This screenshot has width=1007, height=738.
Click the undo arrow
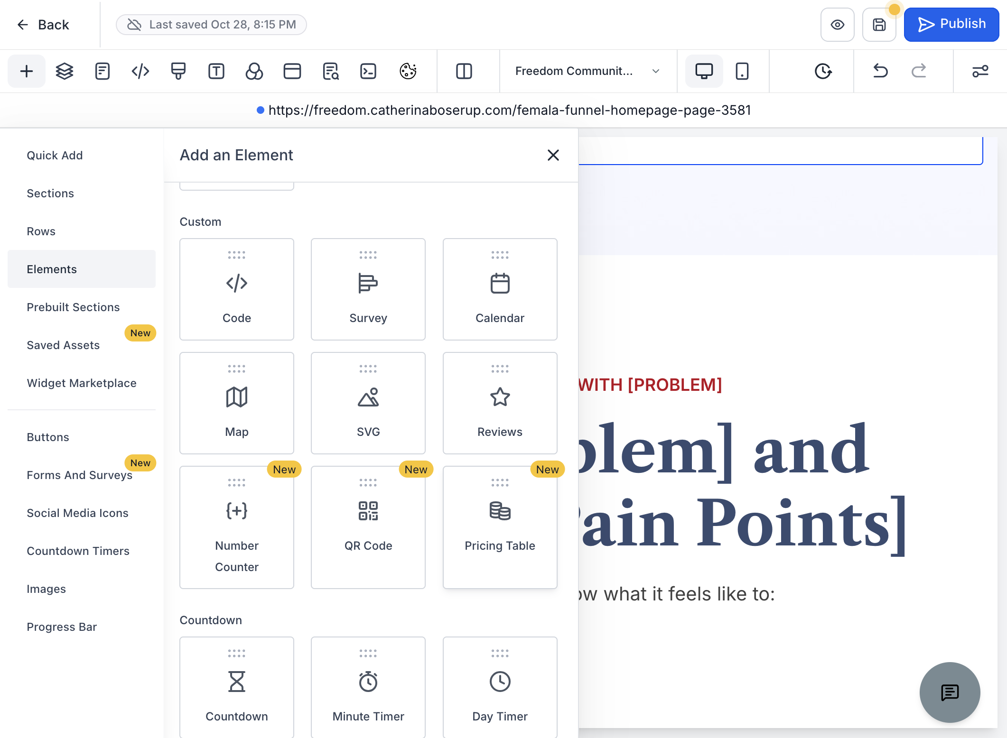point(881,71)
